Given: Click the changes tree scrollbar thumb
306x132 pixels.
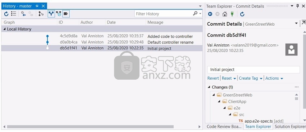Looking at the screenshot, I should (297, 98).
